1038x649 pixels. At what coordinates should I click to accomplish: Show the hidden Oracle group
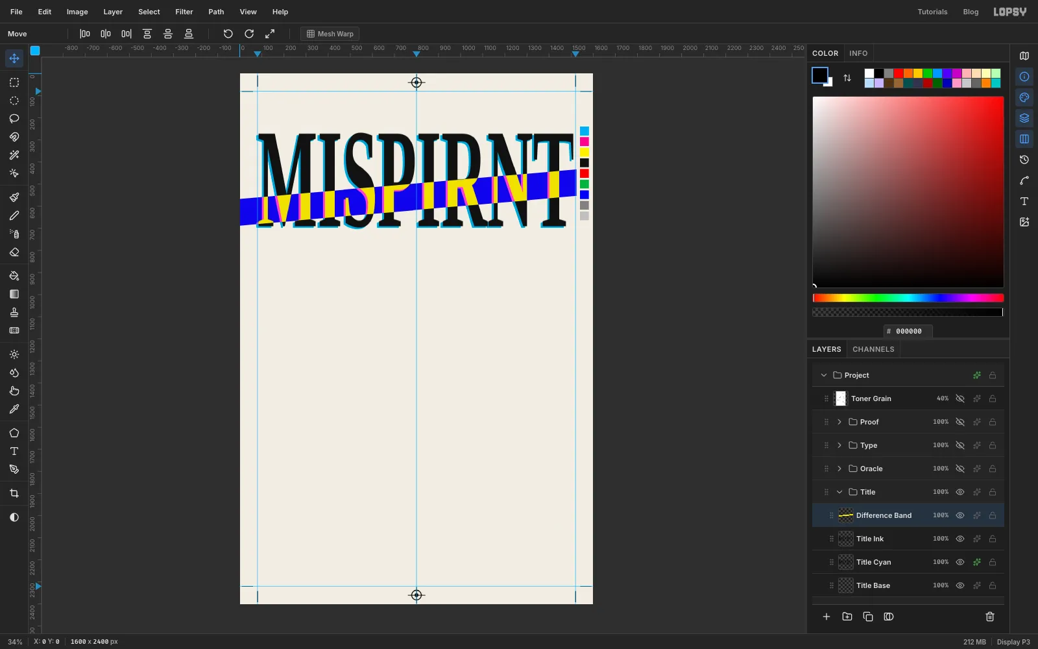pyautogui.click(x=960, y=469)
